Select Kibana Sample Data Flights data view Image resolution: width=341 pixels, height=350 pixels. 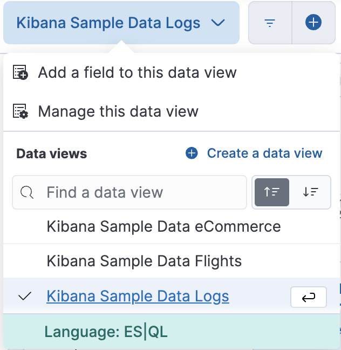[x=144, y=261]
